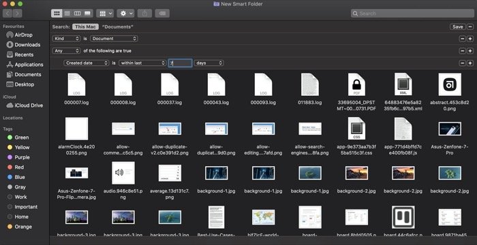Open iCloud Drive in the sidebar

(x=25, y=105)
